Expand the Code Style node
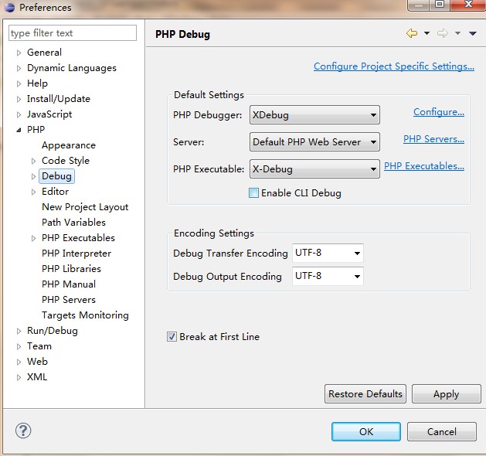 click(x=33, y=161)
